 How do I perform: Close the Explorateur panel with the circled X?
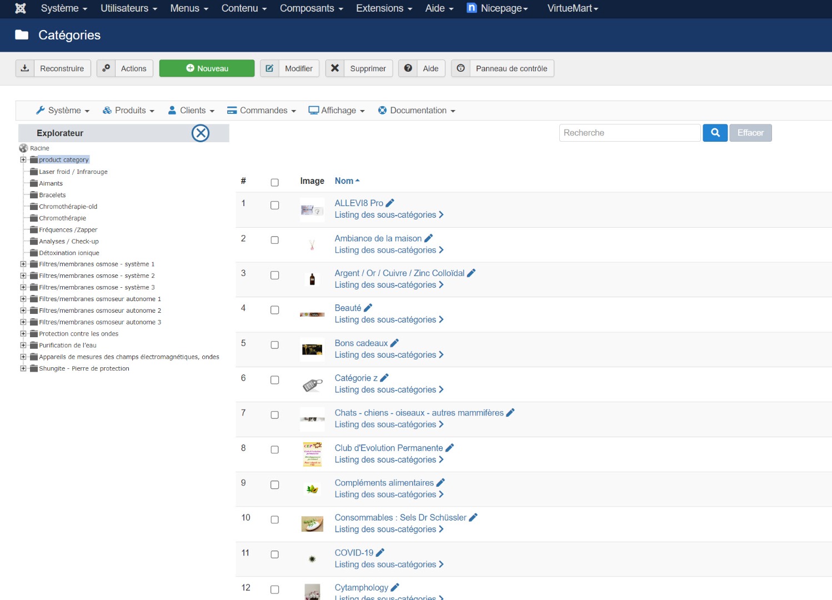pos(201,133)
